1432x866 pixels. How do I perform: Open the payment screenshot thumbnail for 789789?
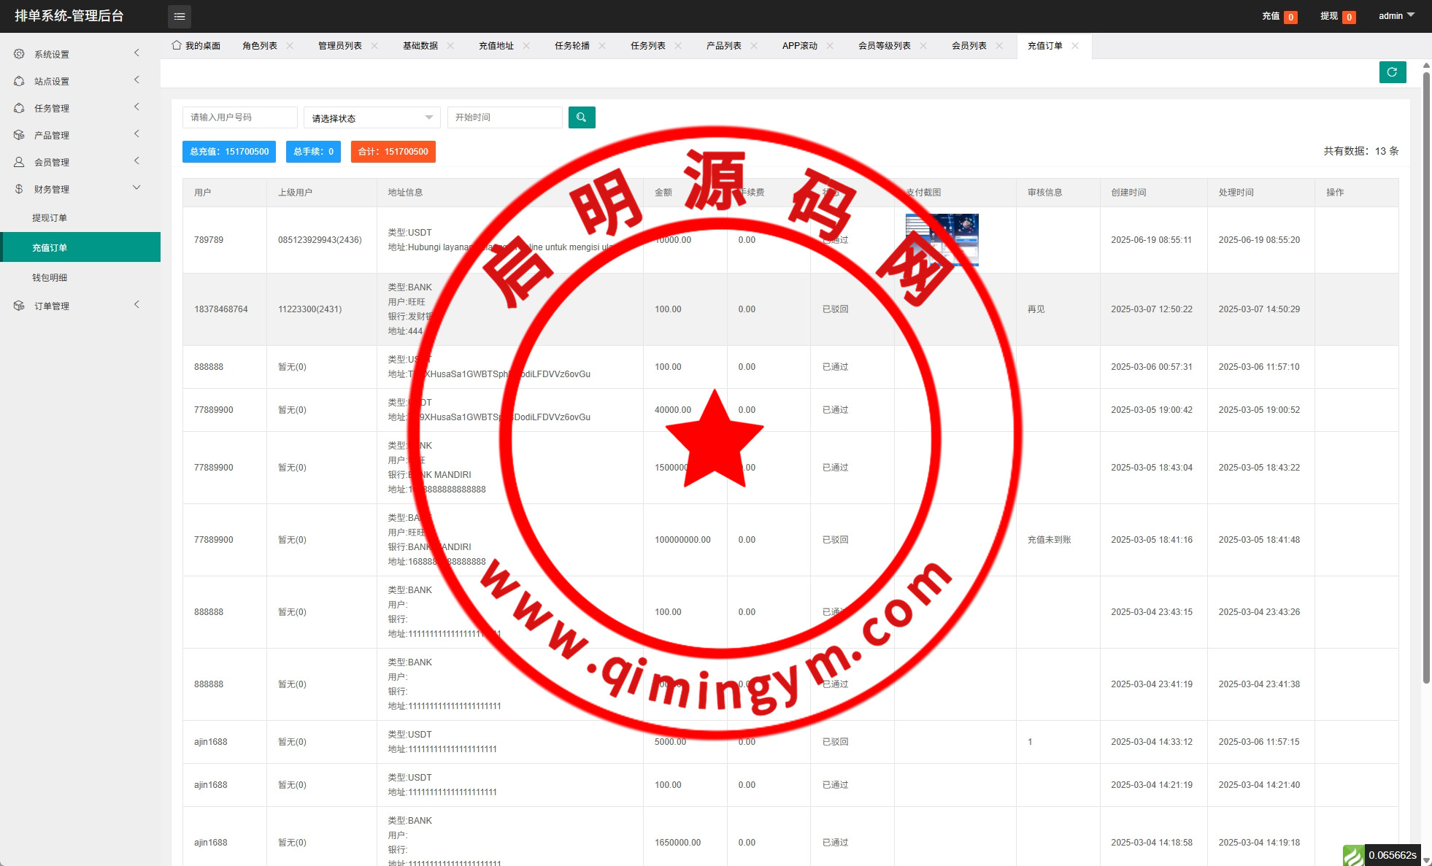942,240
